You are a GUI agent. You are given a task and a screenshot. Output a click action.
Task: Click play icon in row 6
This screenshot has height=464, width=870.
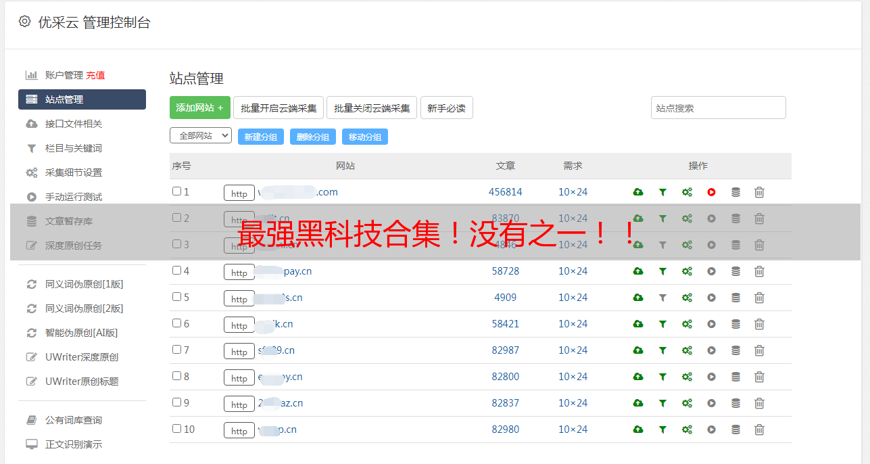(x=711, y=324)
